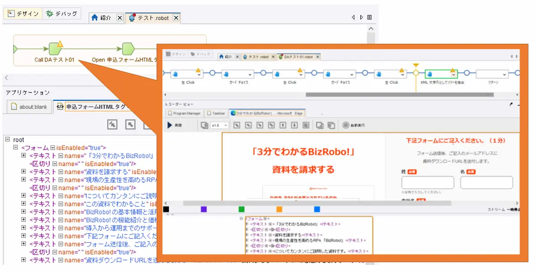The height and width of the screenshot is (272, 536).
Task: Close the 紹介 tab in background window
Action: click(x=119, y=18)
